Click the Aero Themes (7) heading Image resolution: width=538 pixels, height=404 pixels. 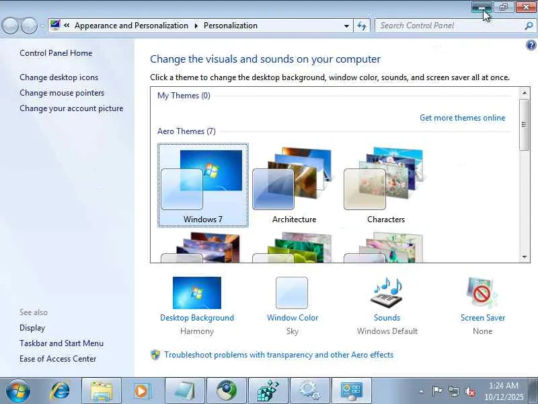(x=186, y=131)
